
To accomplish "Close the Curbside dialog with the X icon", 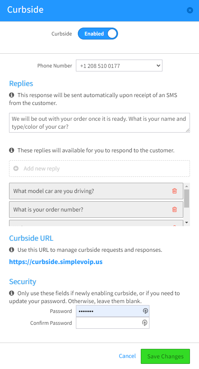I will [x=190, y=10].
